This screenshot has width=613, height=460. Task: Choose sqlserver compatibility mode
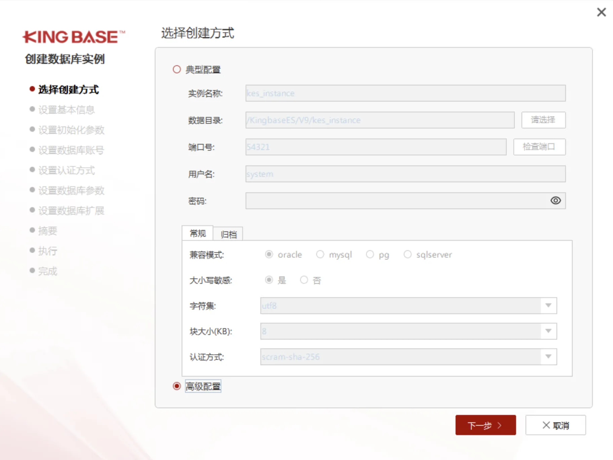point(408,254)
